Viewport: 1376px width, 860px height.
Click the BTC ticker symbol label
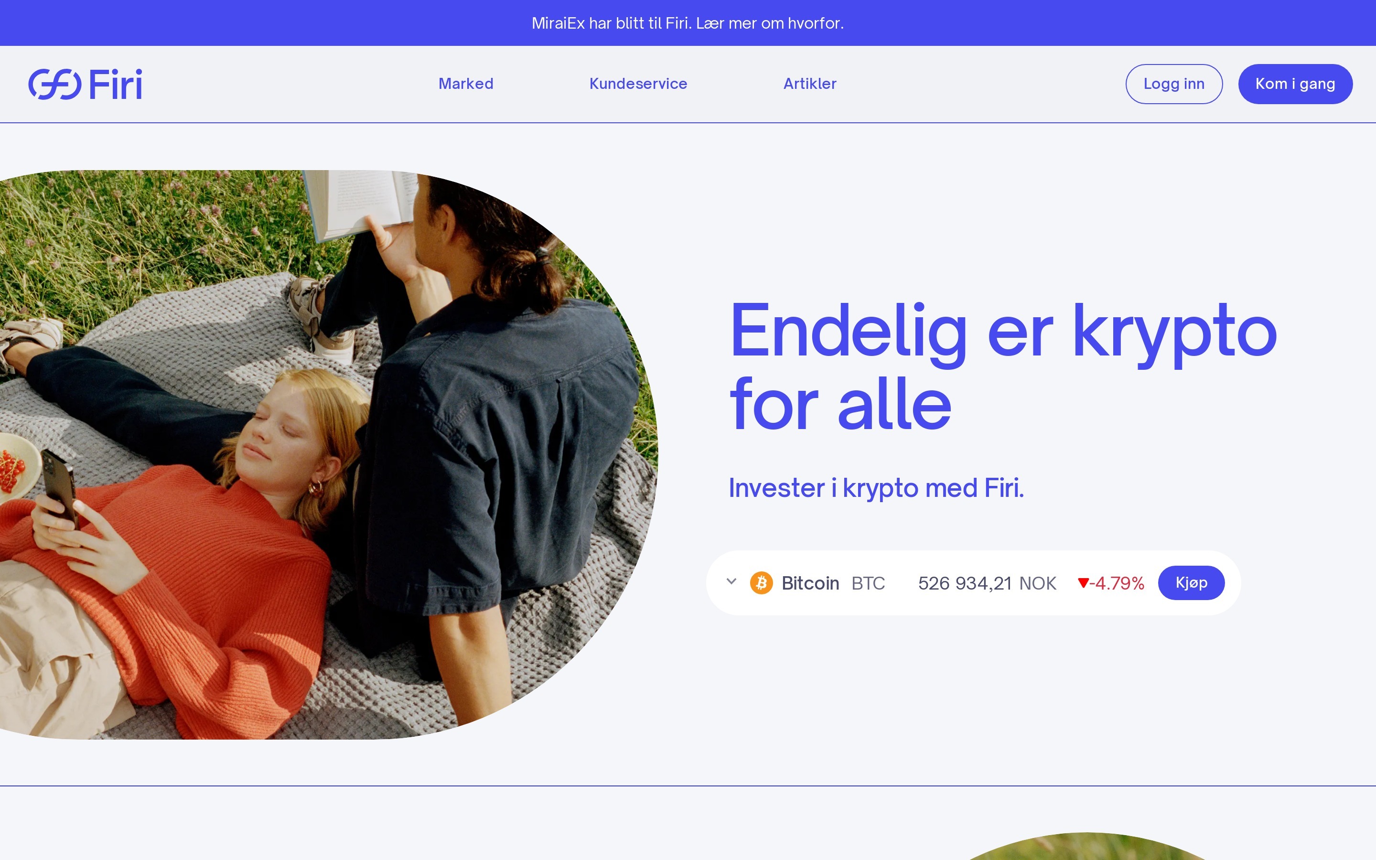(x=868, y=583)
